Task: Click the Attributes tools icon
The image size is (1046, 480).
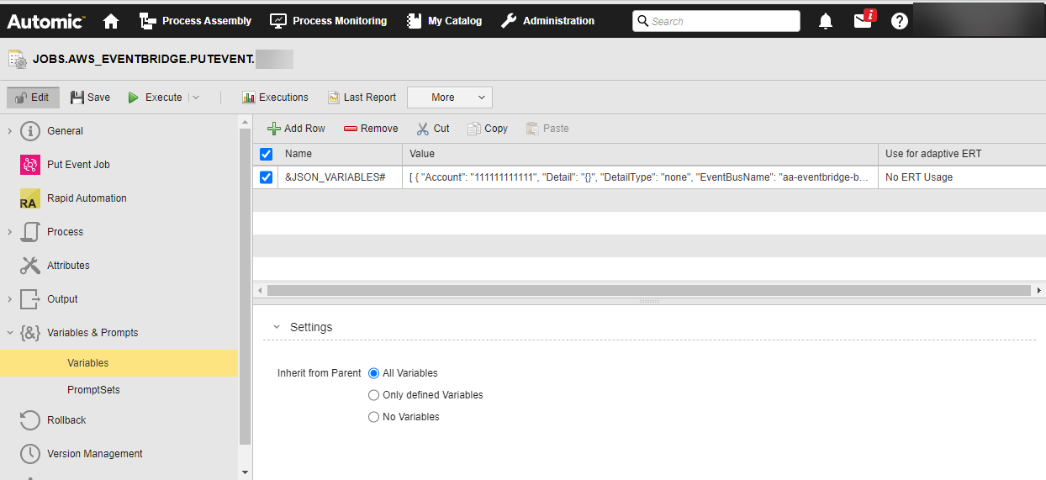Action: (x=30, y=266)
